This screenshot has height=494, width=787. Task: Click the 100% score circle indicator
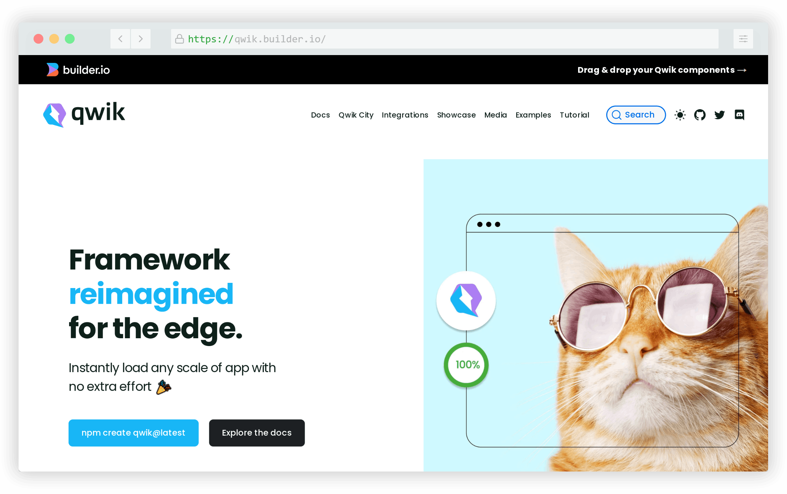click(466, 365)
